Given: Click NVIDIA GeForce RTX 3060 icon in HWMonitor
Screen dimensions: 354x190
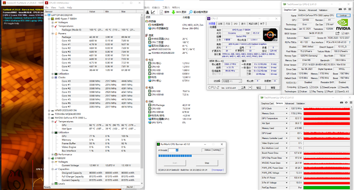Looking at the screenshot, I should [x=53, y=118].
